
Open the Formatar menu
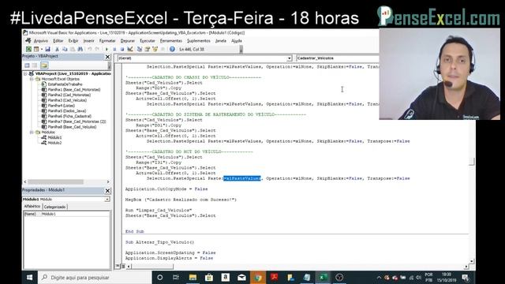107,41
